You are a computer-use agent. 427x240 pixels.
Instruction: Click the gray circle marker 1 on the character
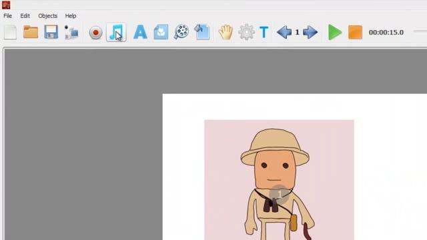coord(279,194)
